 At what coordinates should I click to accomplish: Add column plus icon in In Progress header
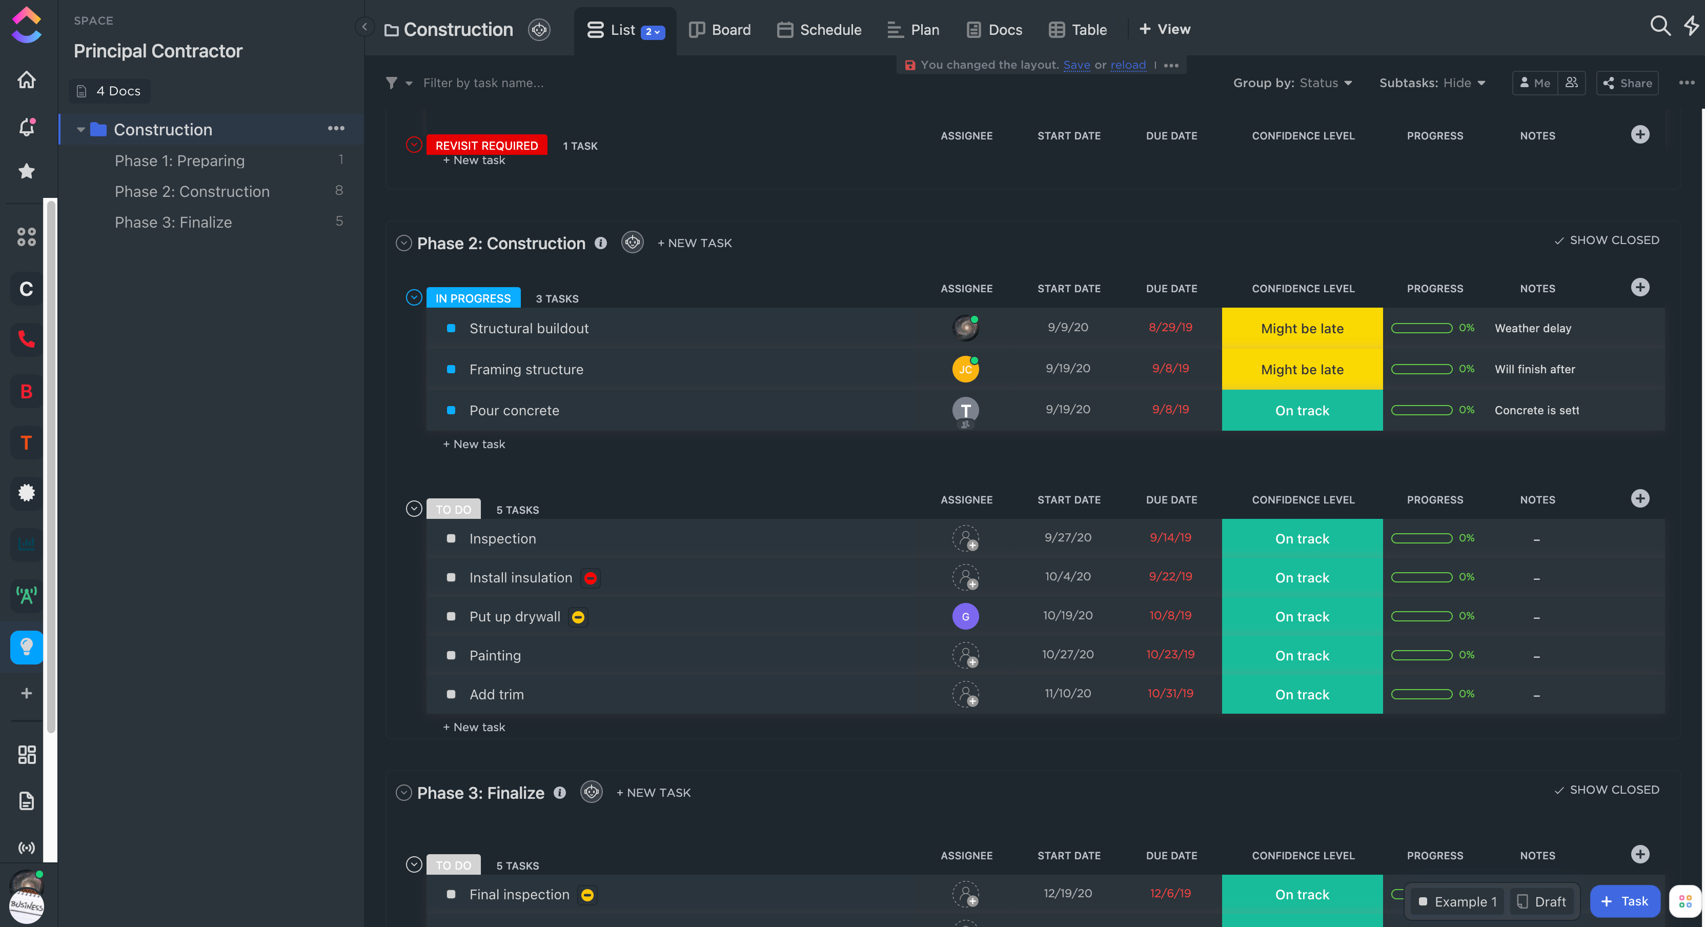click(1639, 287)
